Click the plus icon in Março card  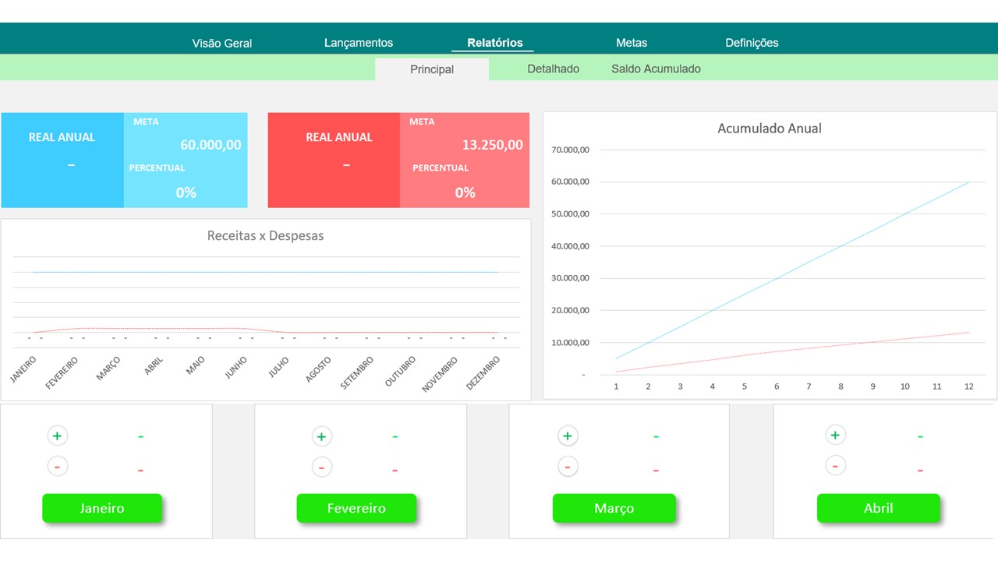click(568, 436)
